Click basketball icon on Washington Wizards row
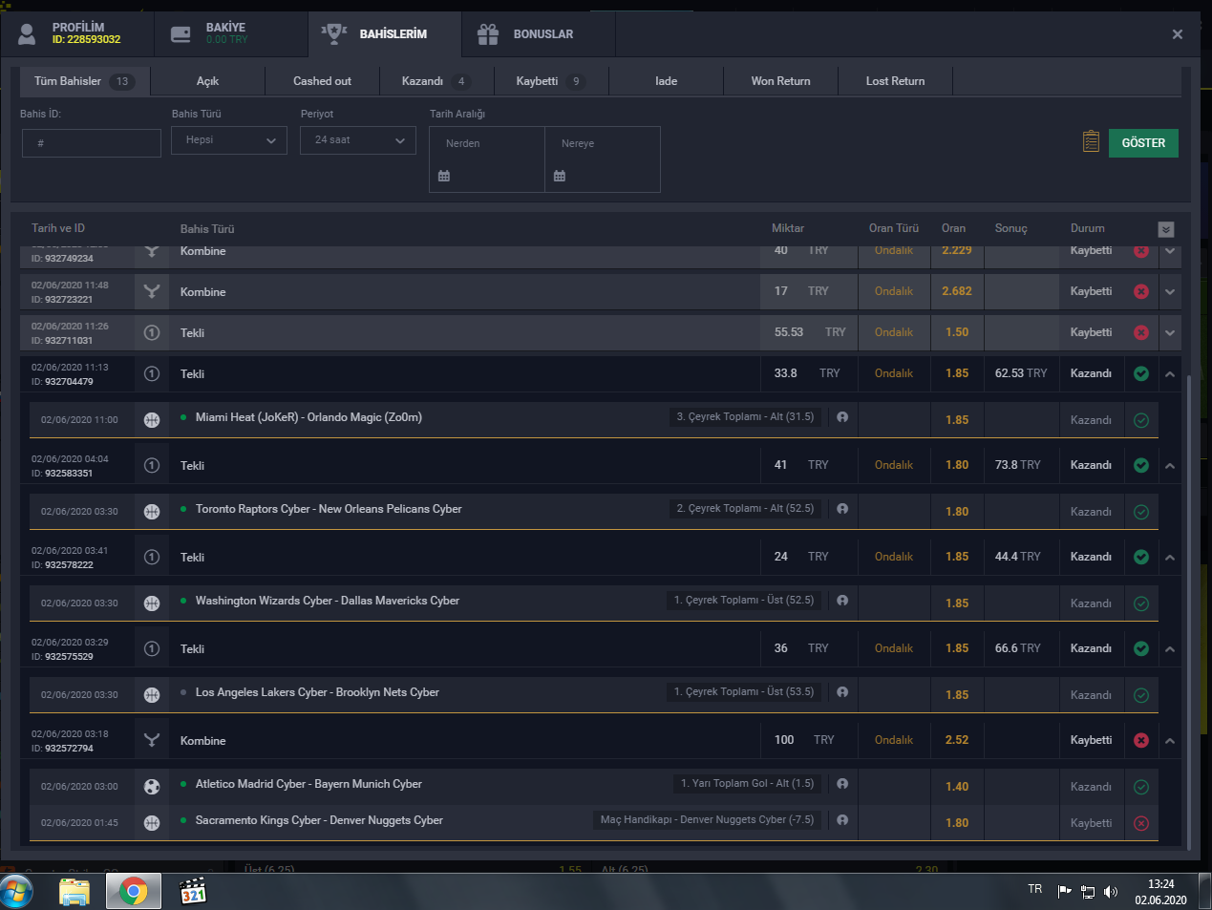Screen dimensions: 1212x910 coord(152,603)
